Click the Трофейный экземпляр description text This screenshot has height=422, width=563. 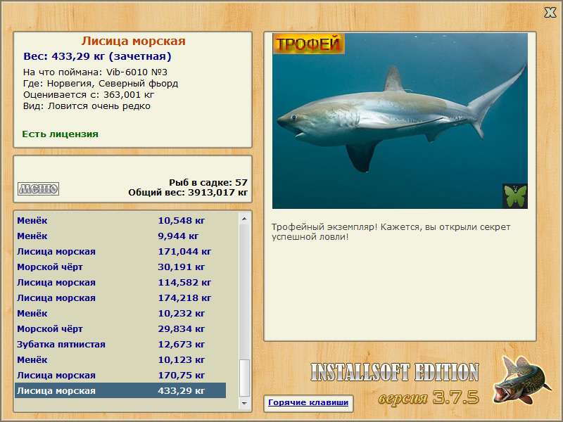(391, 232)
